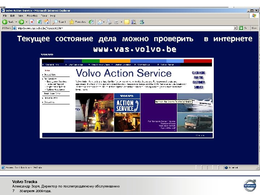Image resolution: width=260 pixels, height=195 pixels.
Task: Expand General Info in the left sidebar
Action: [x=43, y=75]
